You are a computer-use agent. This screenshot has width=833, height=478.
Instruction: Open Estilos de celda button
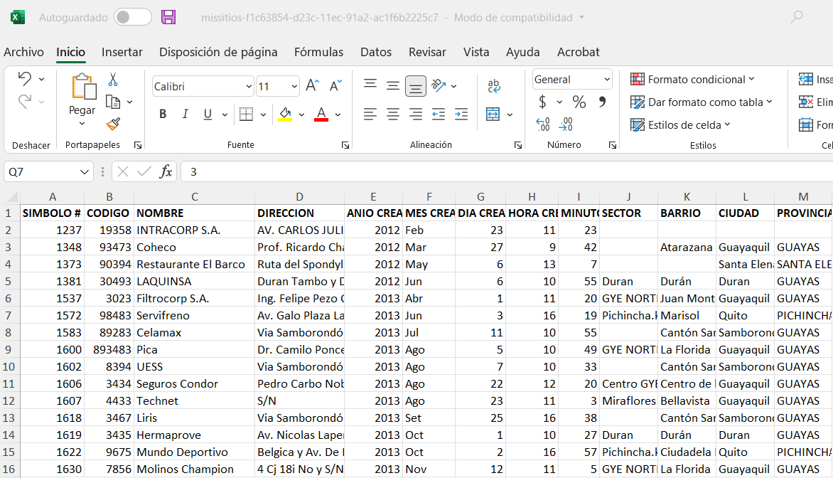tap(680, 125)
